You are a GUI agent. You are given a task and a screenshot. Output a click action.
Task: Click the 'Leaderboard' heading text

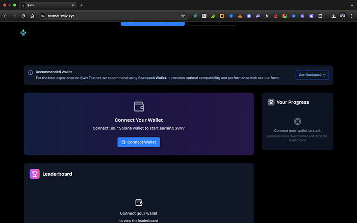57,174
